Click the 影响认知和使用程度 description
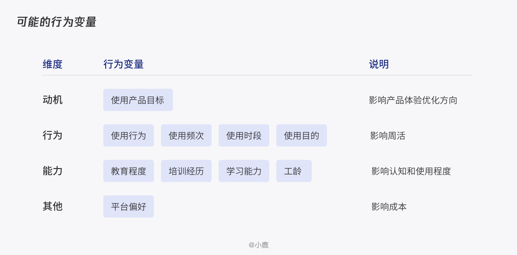The height and width of the screenshot is (255, 517). tap(411, 171)
